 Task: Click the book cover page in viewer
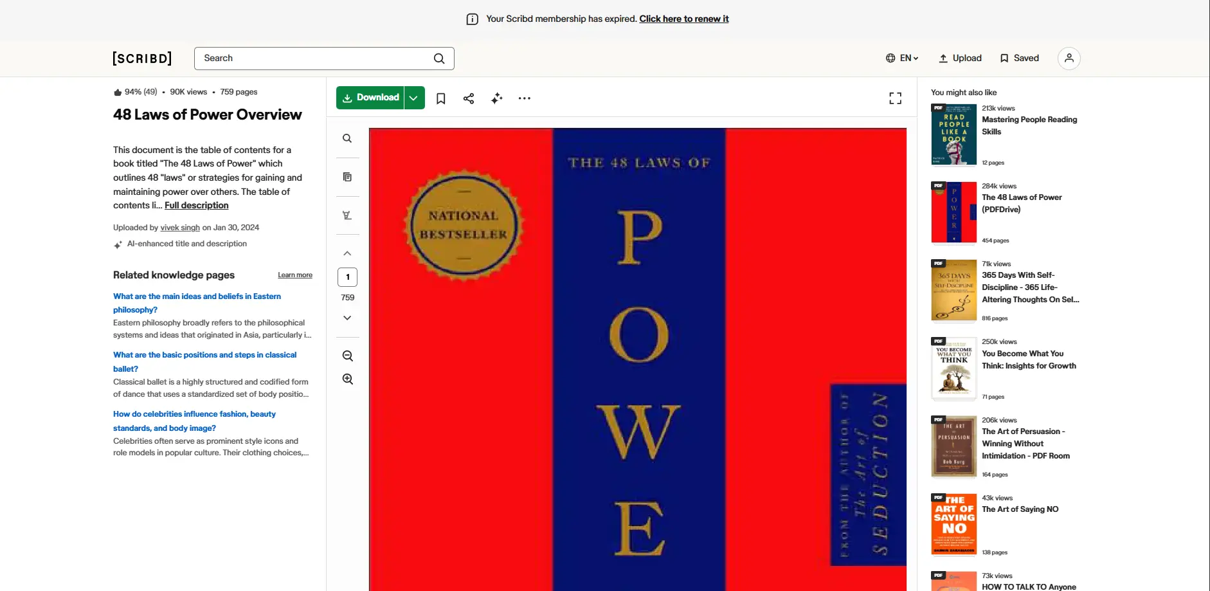[x=638, y=359]
